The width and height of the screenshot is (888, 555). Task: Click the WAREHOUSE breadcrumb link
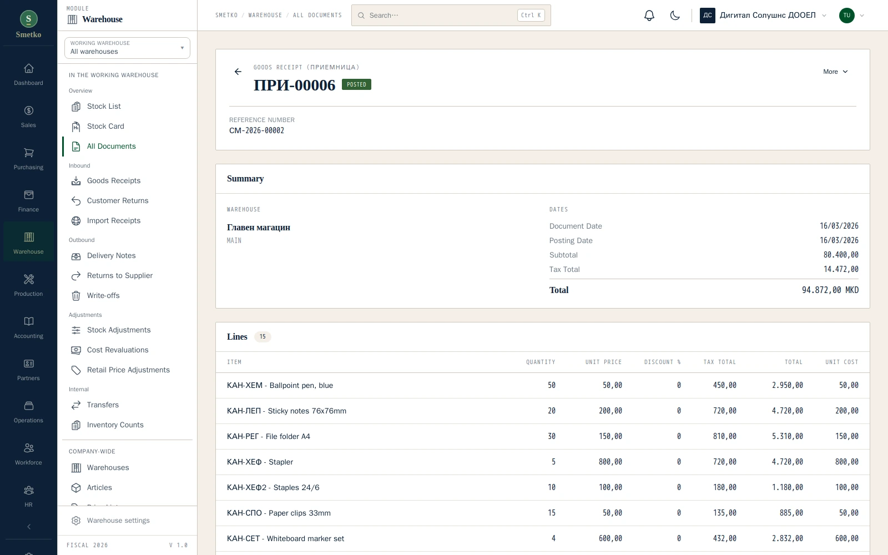265,16
